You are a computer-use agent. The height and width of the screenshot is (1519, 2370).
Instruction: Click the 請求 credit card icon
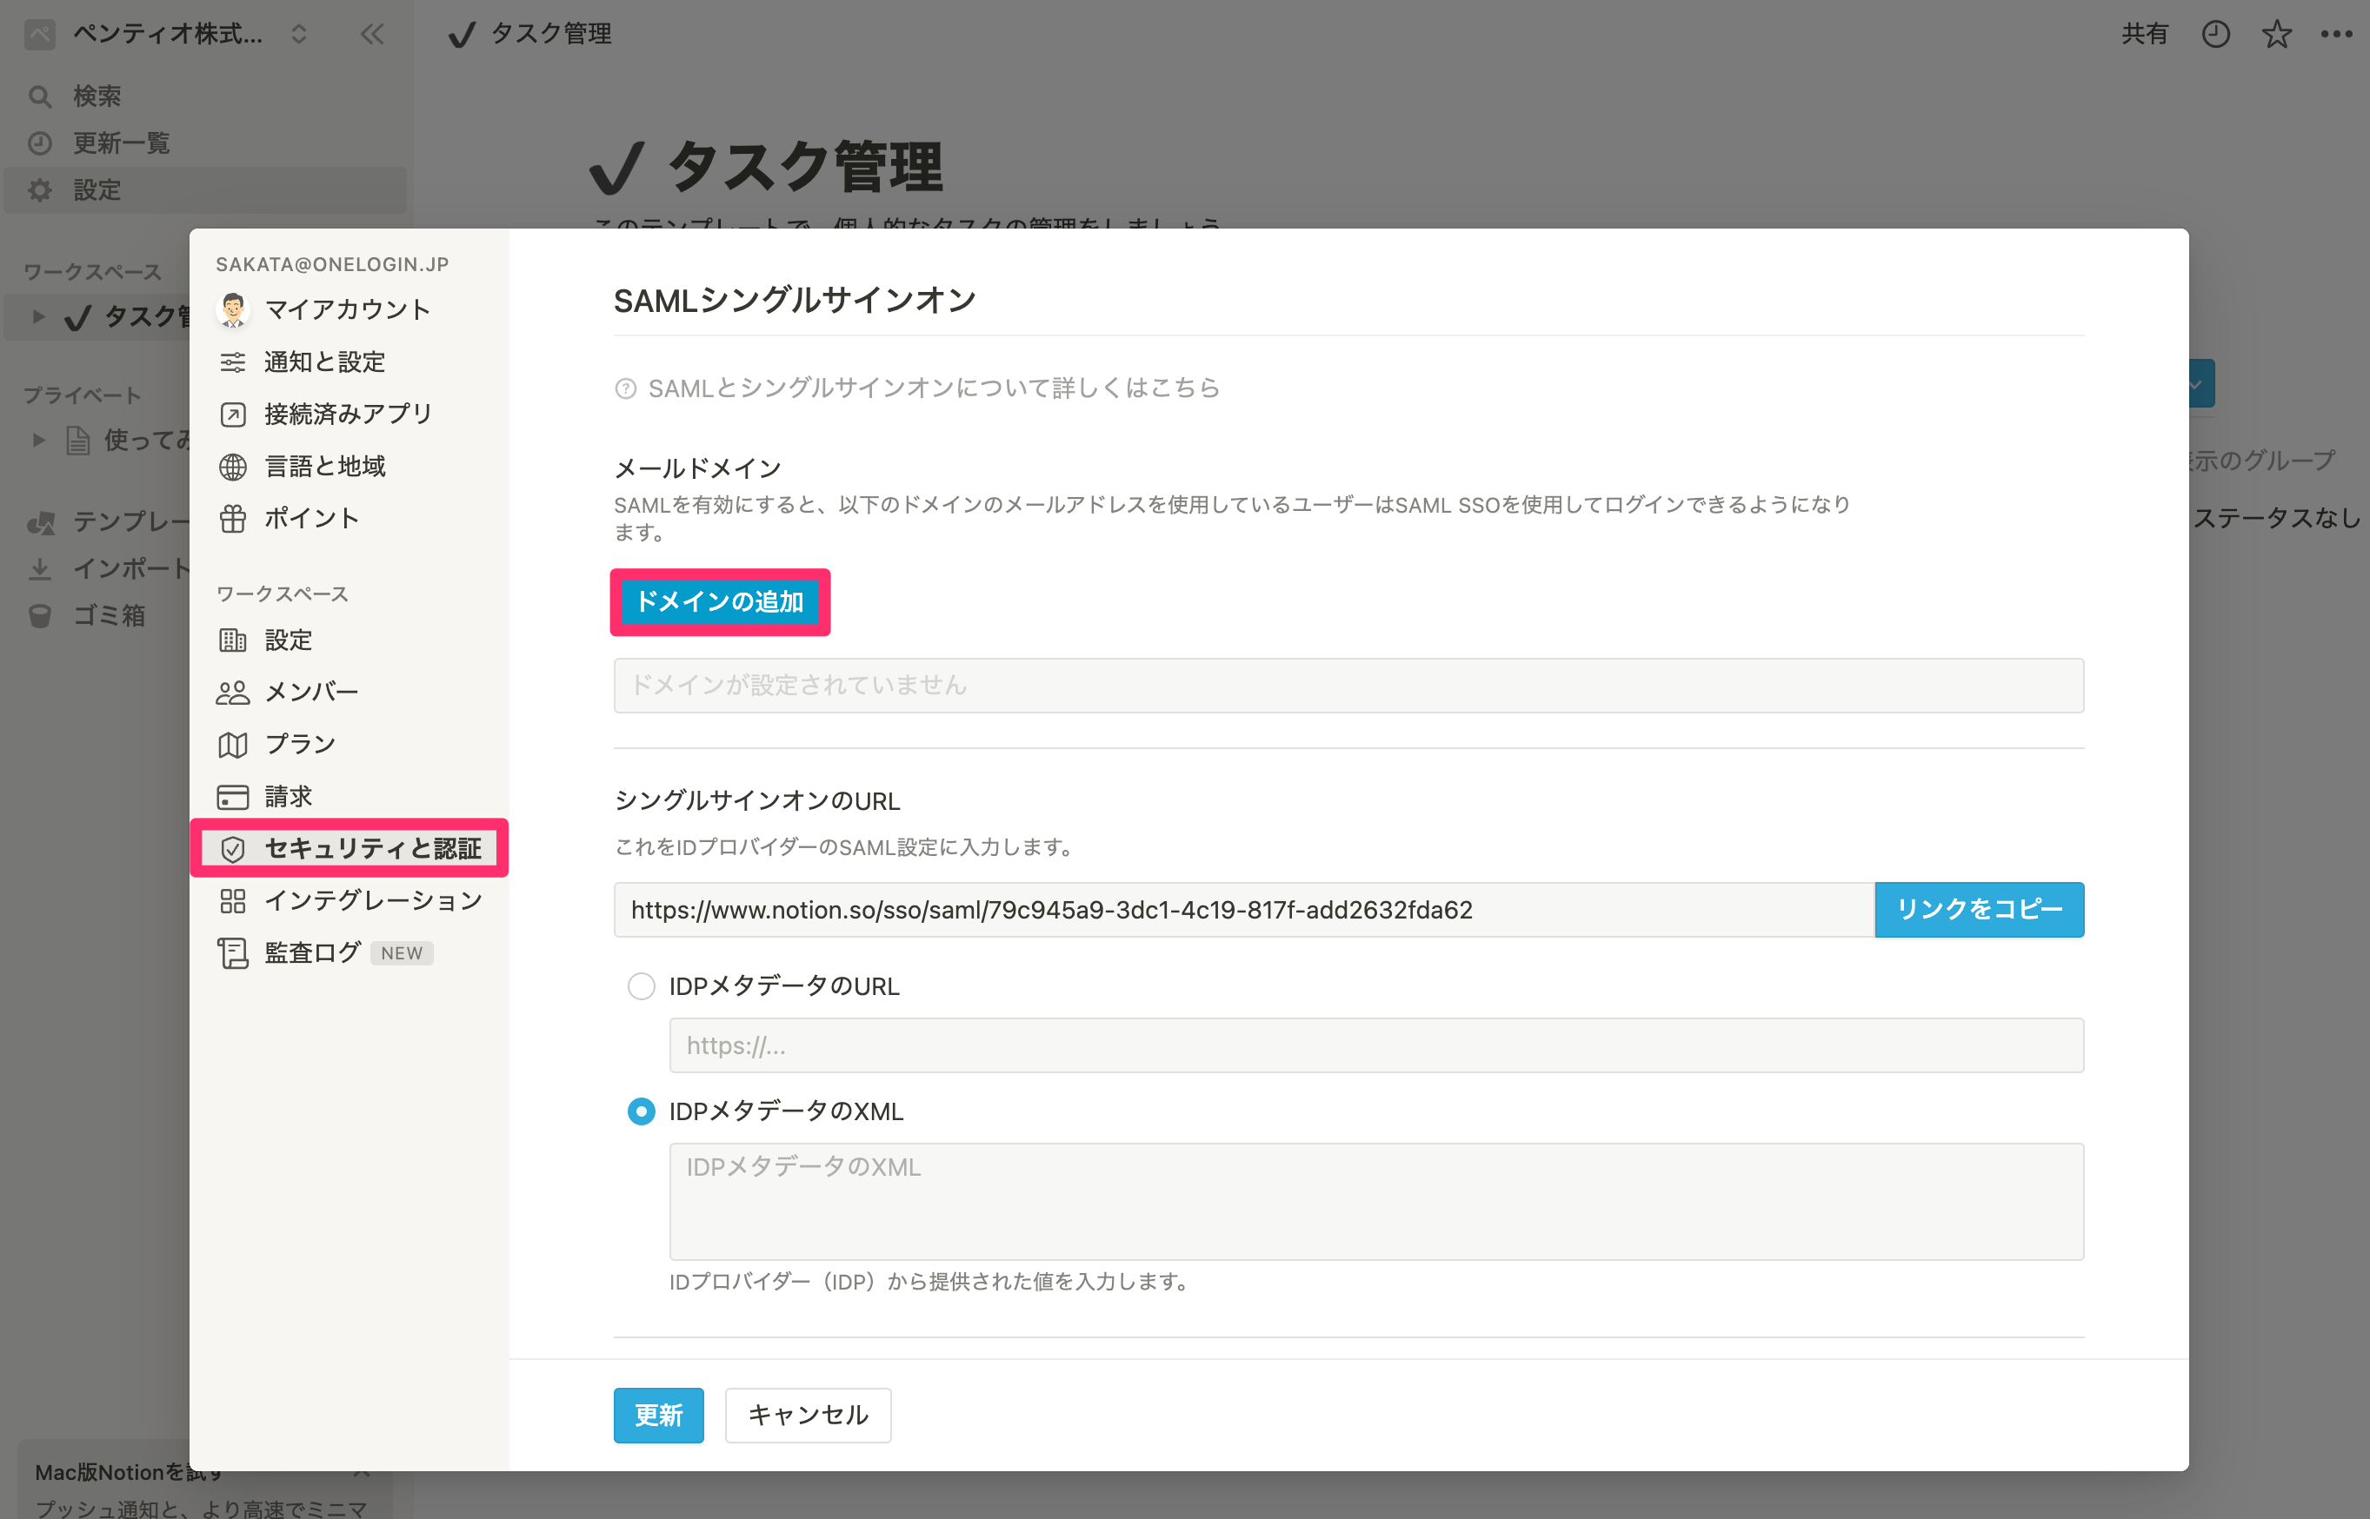[233, 797]
